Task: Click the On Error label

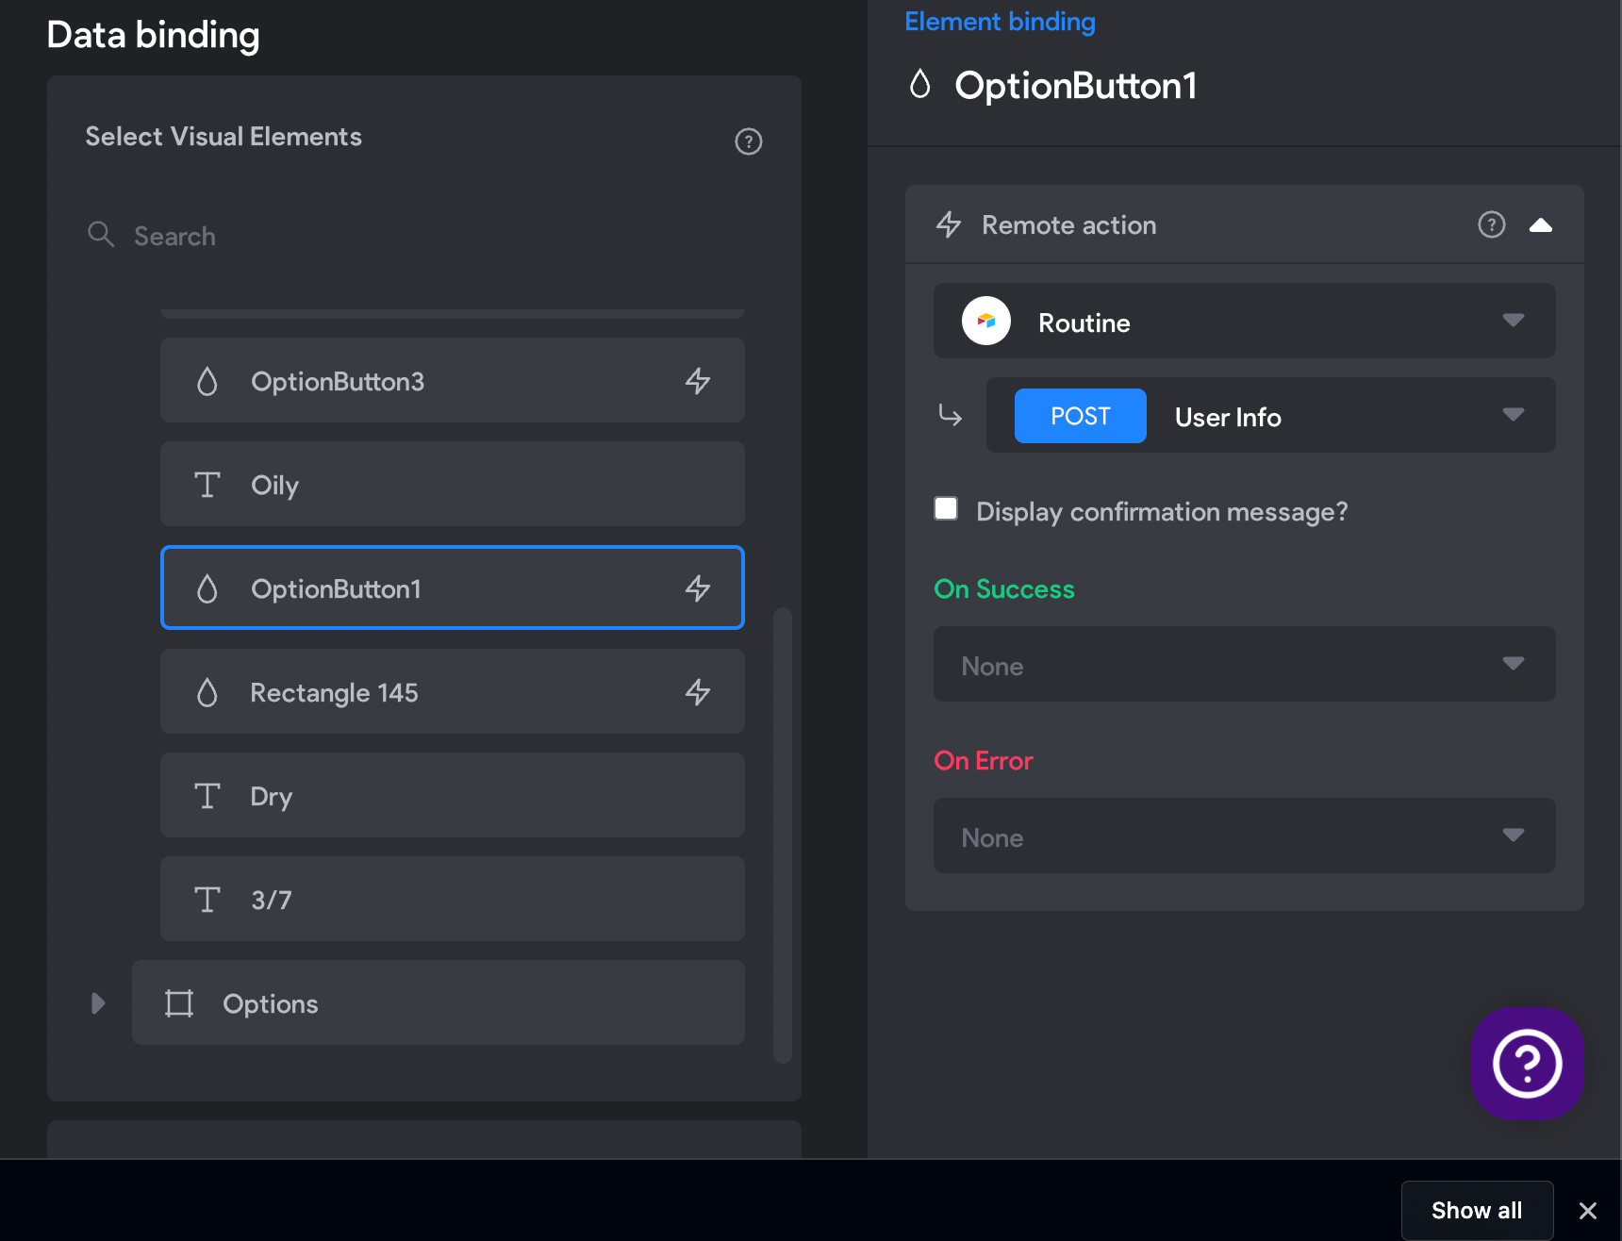Action: pos(984,761)
